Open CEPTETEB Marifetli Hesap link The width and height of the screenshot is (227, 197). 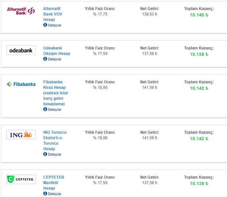[x=53, y=183]
